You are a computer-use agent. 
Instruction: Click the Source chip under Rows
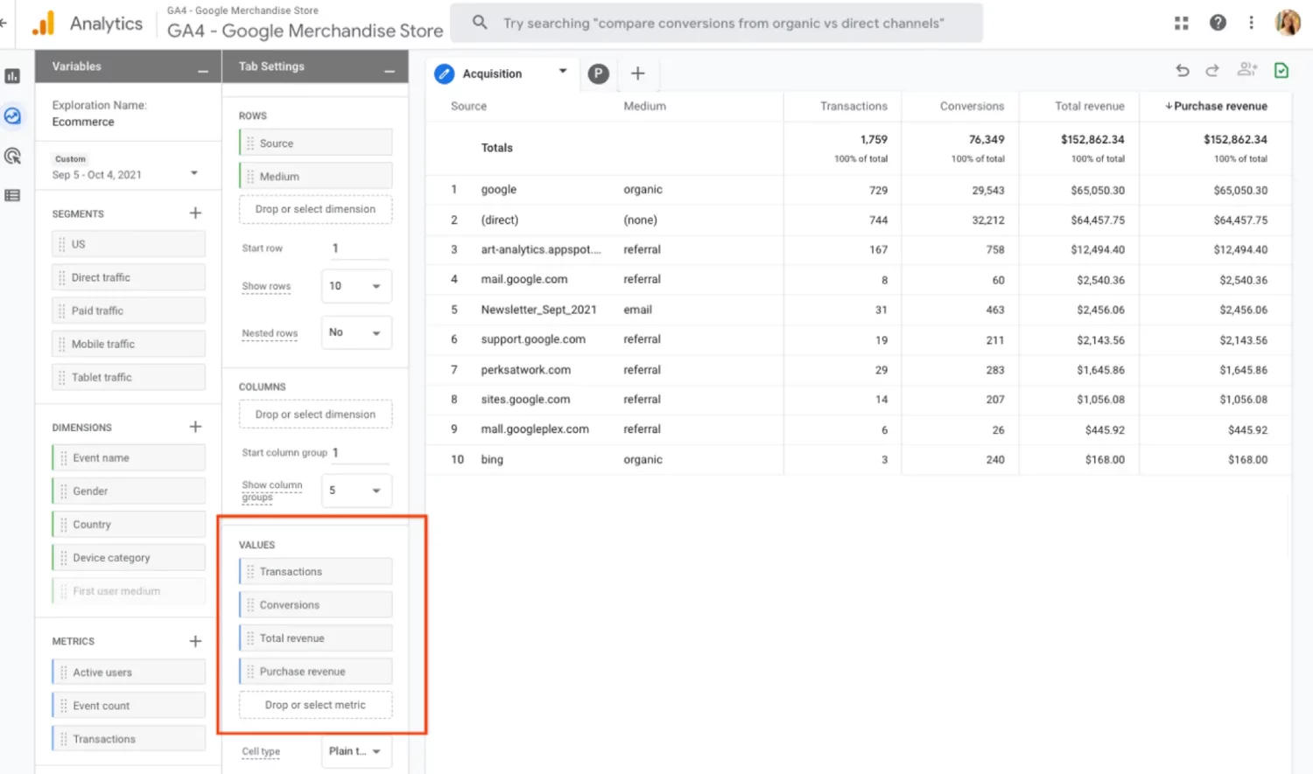[x=315, y=143]
